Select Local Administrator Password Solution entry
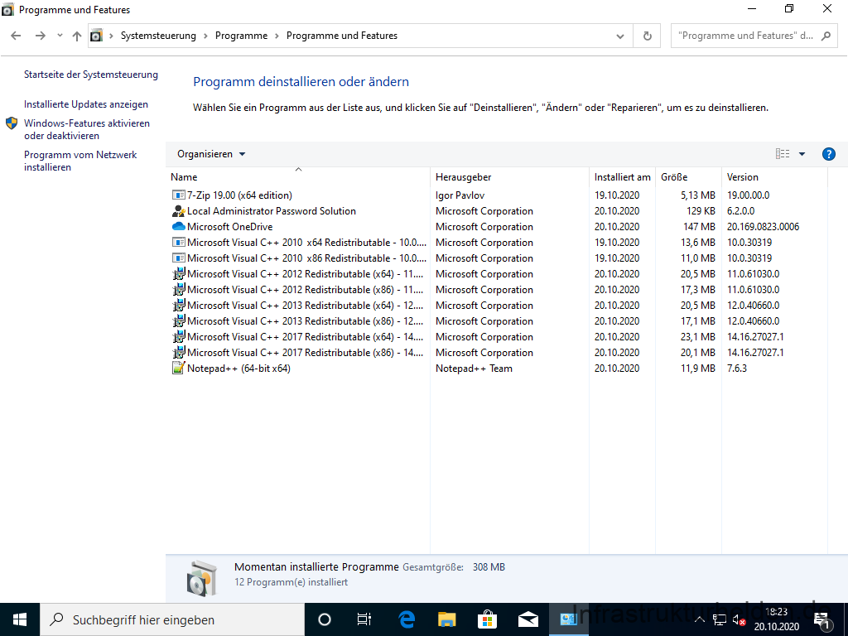848x636 pixels. 272,211
